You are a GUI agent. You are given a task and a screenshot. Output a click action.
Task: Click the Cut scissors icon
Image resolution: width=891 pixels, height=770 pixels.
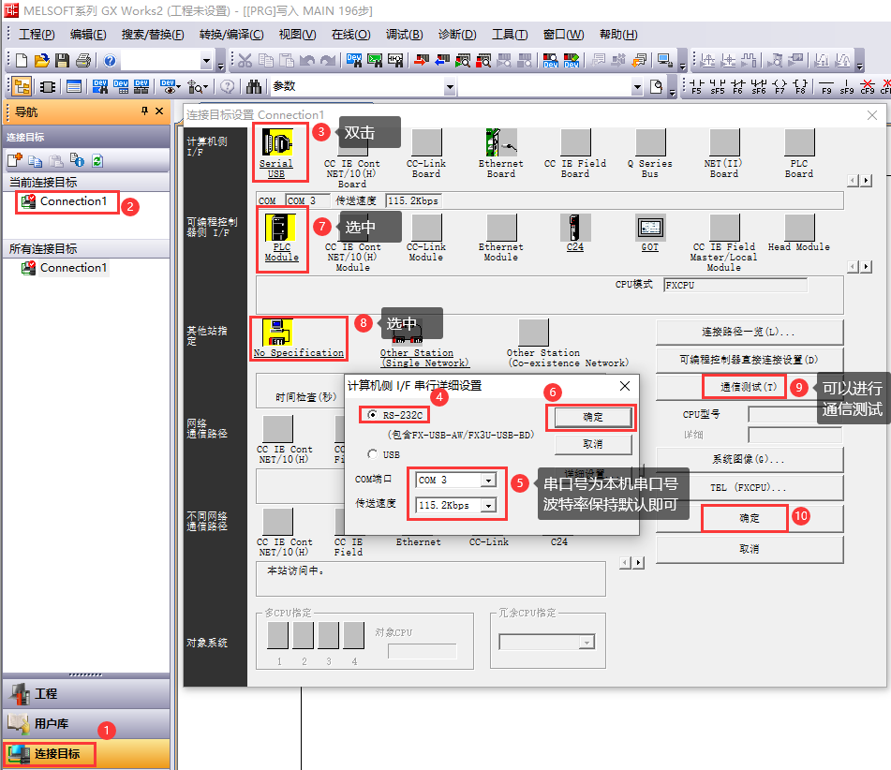click(245, 60)
